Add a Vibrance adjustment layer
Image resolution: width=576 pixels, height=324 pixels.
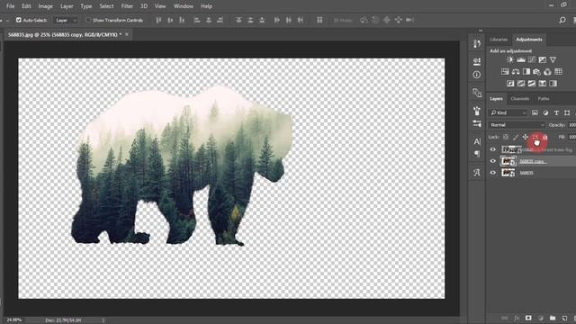coord(553,60)
